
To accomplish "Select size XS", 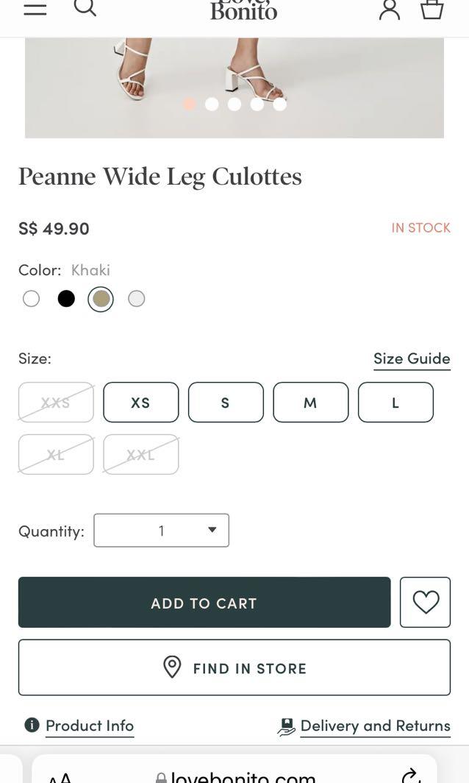I will 140,403.
